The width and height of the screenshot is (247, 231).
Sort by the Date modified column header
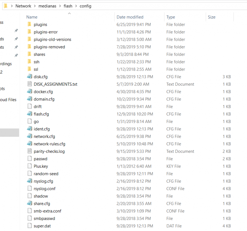click(x=130, y=17)
